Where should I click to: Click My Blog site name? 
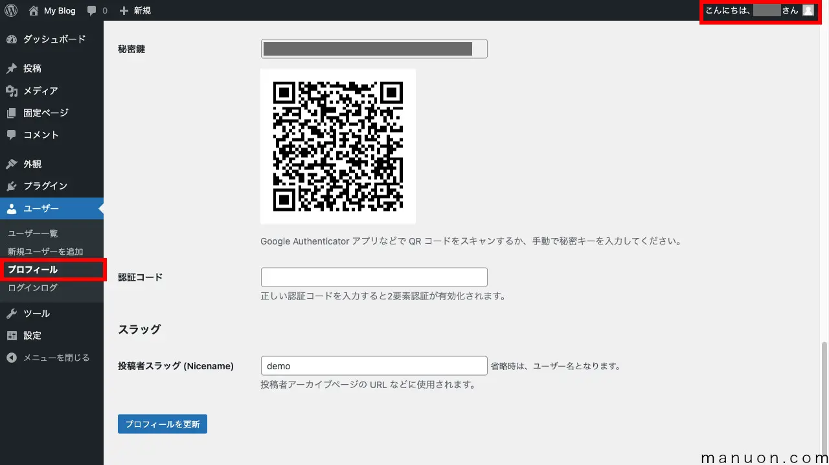(x=60, y=11)
